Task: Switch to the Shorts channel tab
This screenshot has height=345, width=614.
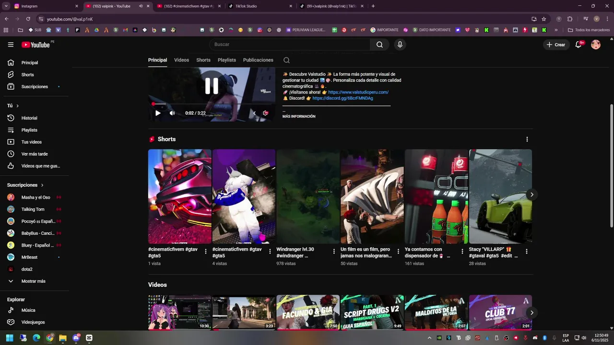Action: click(203, 60)
